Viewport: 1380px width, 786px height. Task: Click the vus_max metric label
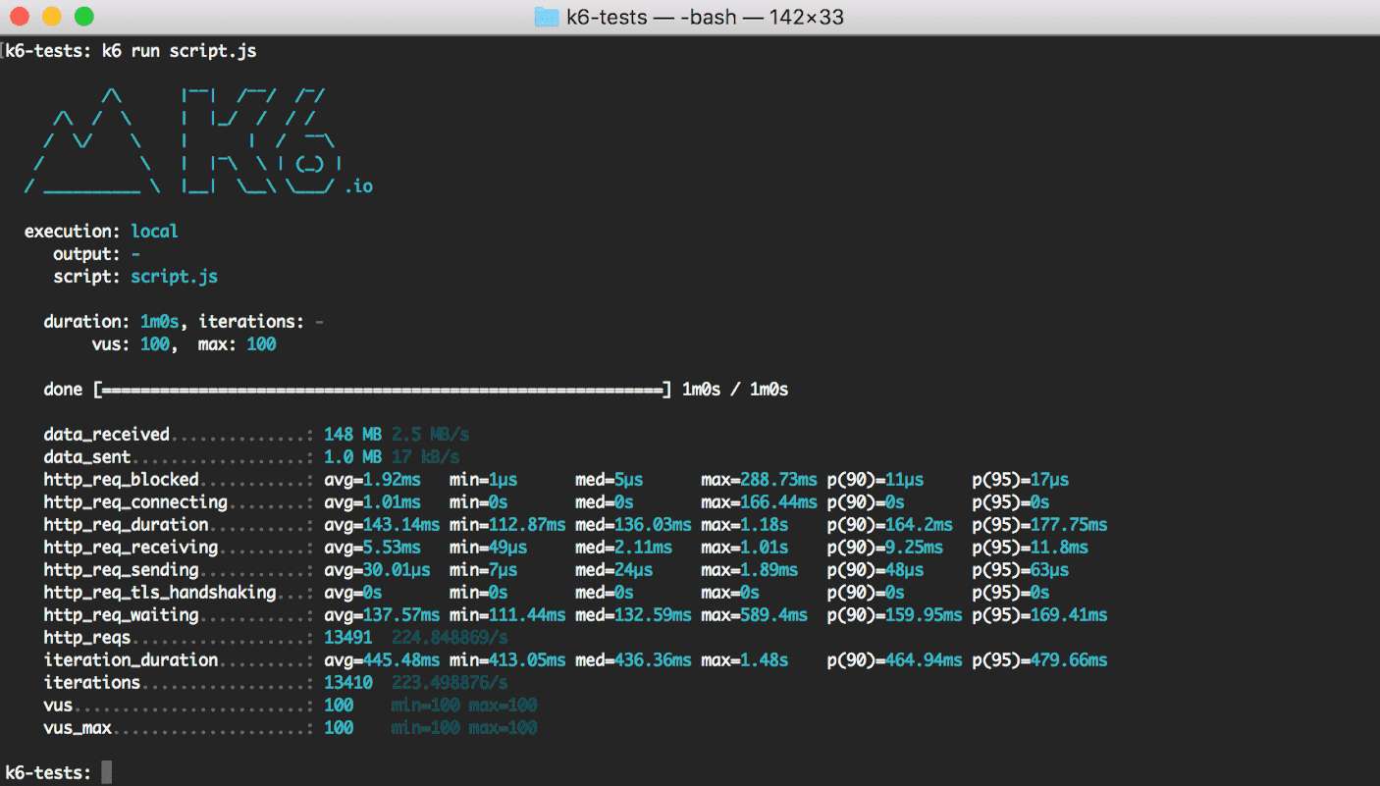point(78,728)
